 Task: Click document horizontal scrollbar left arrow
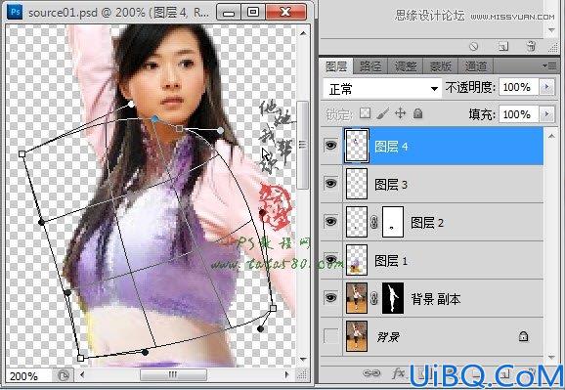pyautogui.click(x=82, y=374)
